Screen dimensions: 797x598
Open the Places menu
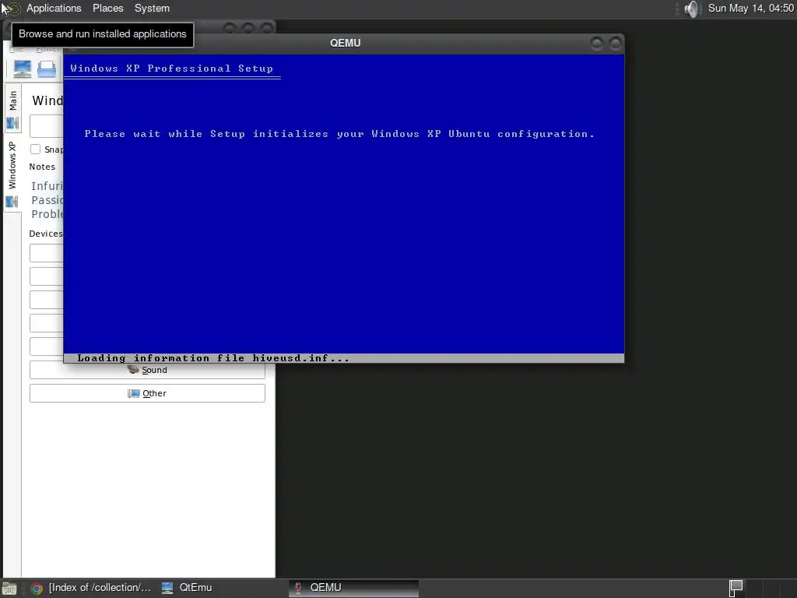click(107, 8)
